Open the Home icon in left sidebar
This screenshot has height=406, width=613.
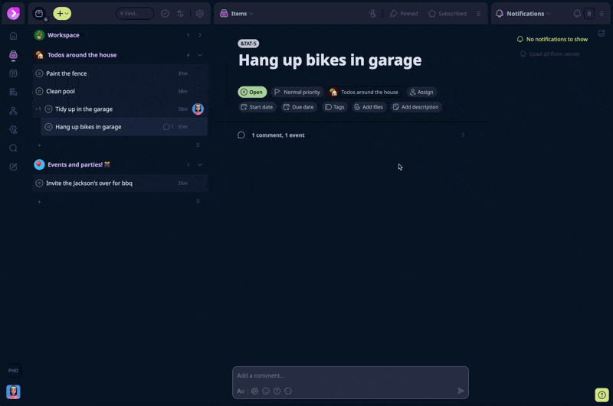click(13, 36)
